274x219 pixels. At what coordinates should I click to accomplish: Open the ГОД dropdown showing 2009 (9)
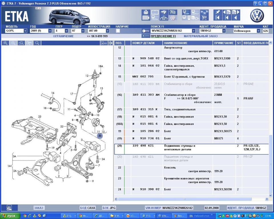click(x=50, y=31)
